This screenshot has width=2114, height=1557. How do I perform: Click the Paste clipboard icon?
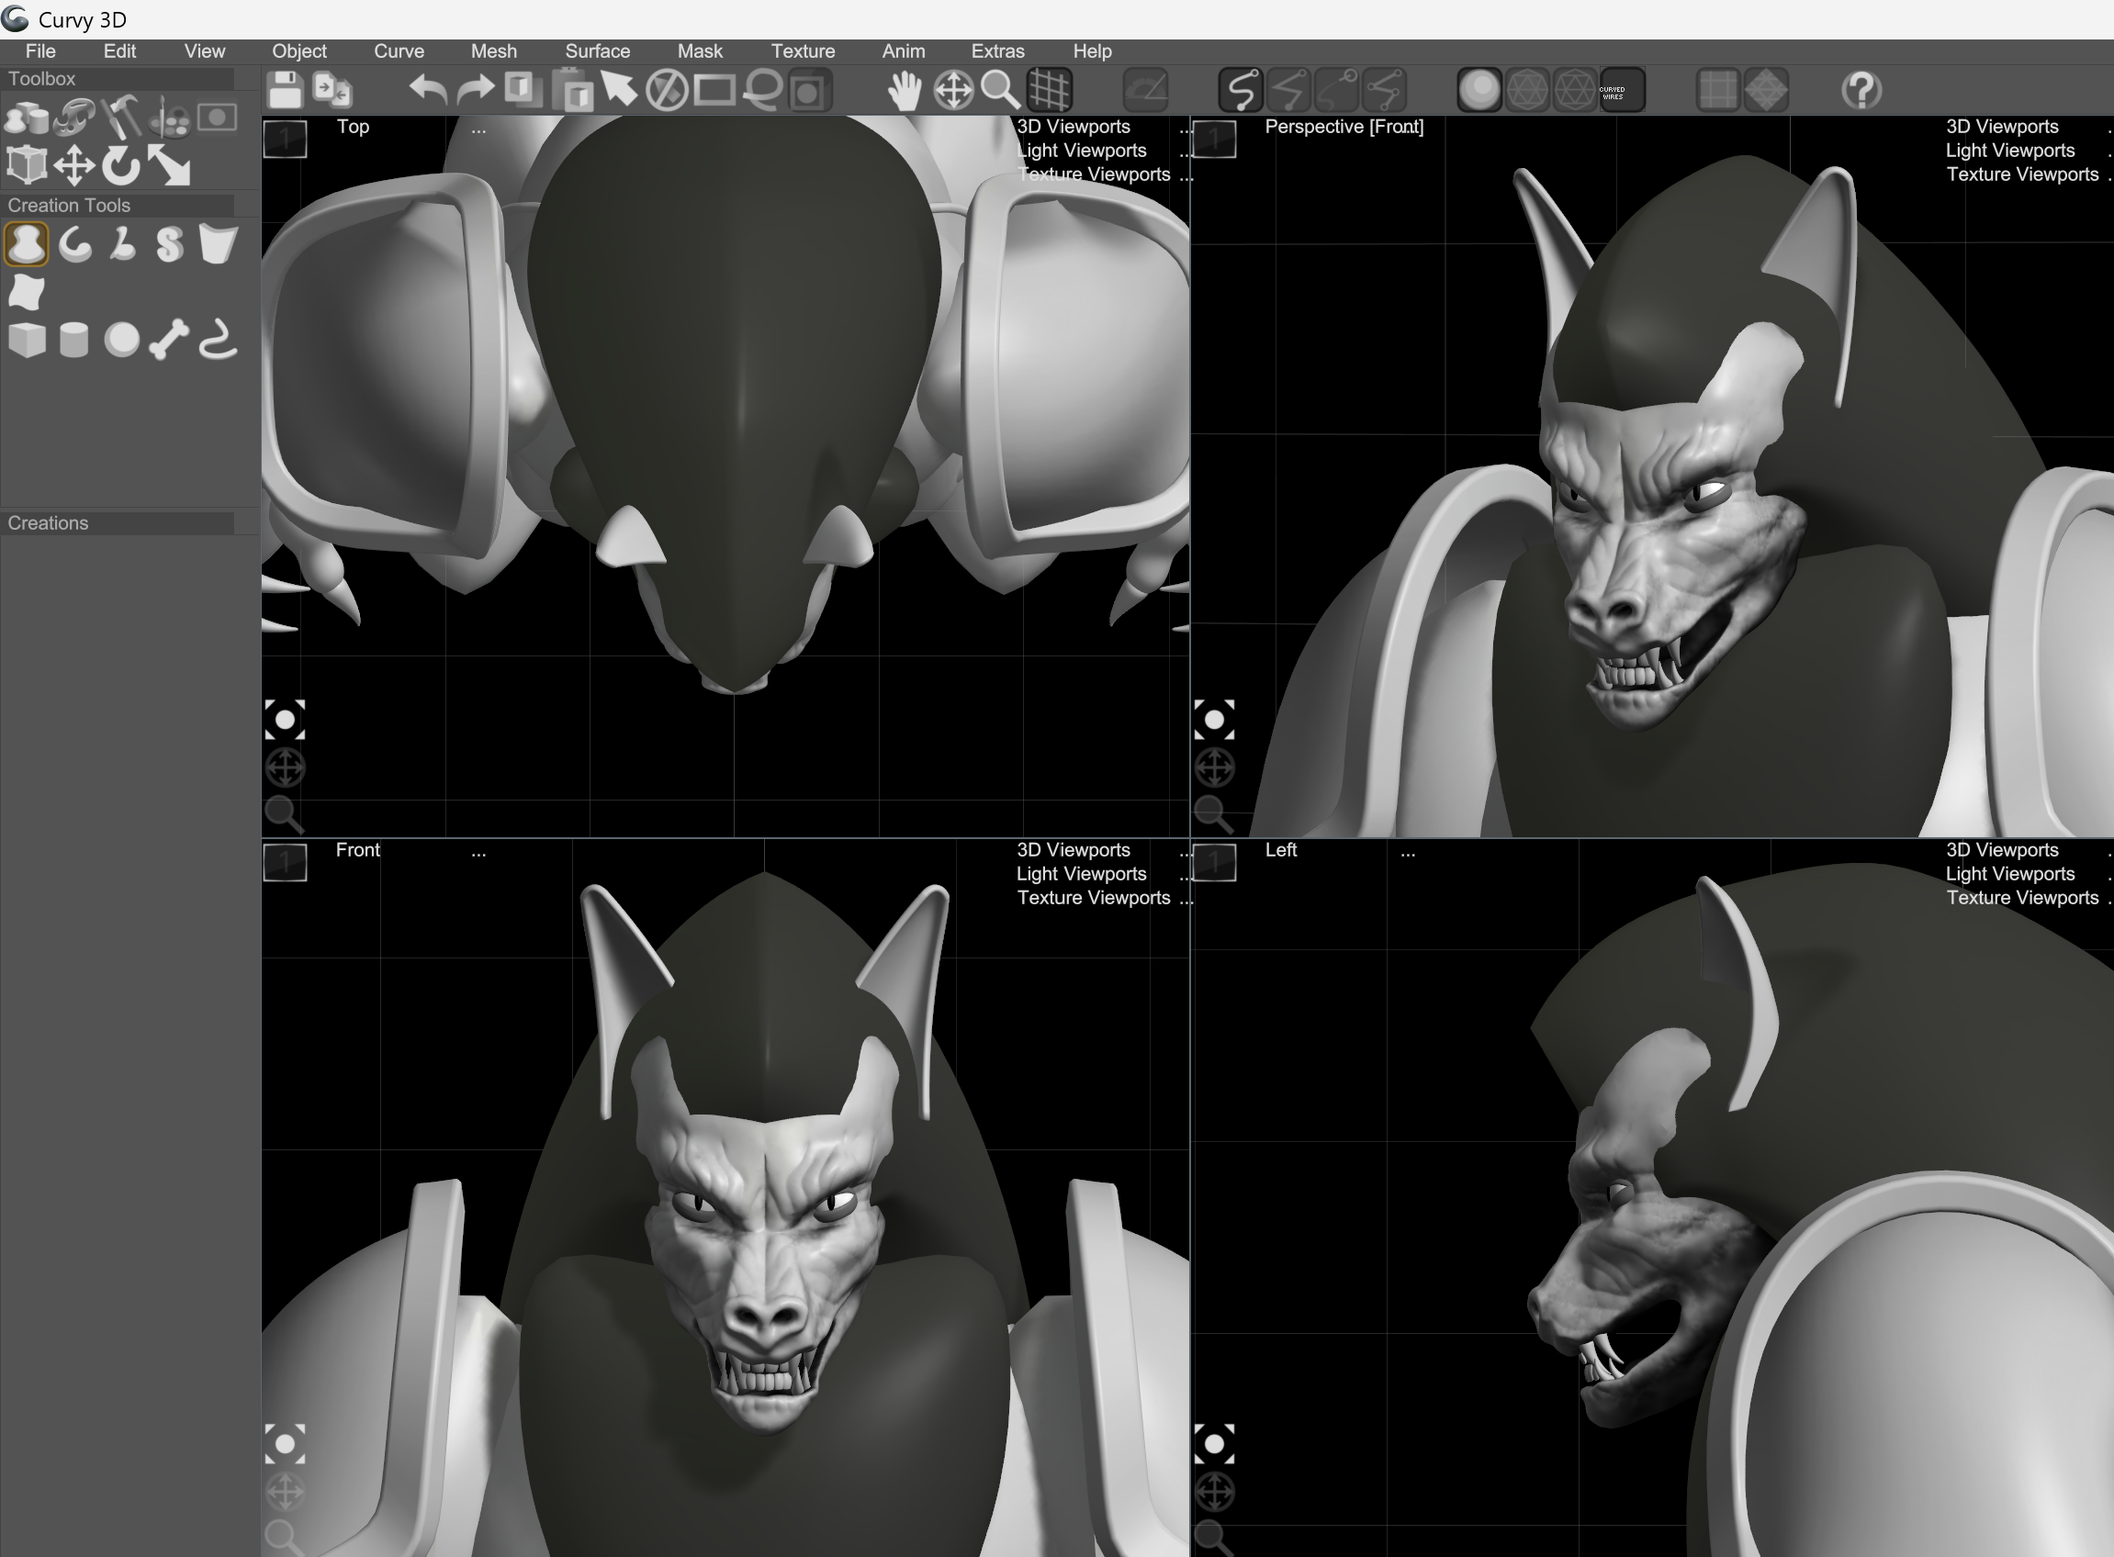pos(571,91)
